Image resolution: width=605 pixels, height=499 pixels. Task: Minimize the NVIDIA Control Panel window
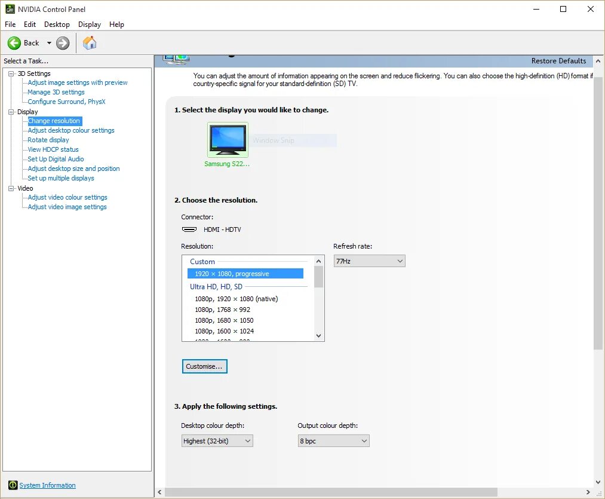click(x=536, y=9)
